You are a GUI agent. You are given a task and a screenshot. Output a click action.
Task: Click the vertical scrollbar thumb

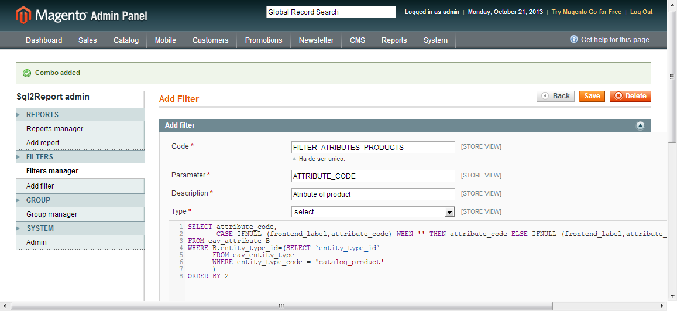click(672, 76)
